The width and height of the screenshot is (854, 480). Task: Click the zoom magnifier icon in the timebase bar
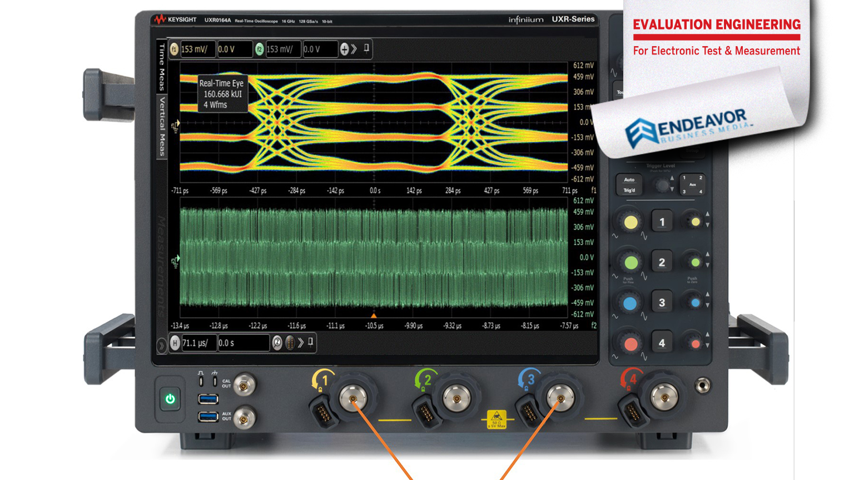(x=277, y=343)
